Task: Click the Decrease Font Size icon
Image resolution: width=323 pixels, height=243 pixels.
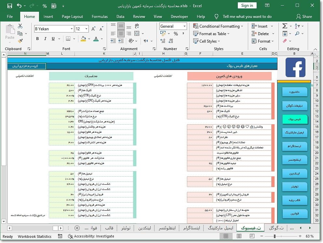Action: pyautogui.click(x=101, y=29)
